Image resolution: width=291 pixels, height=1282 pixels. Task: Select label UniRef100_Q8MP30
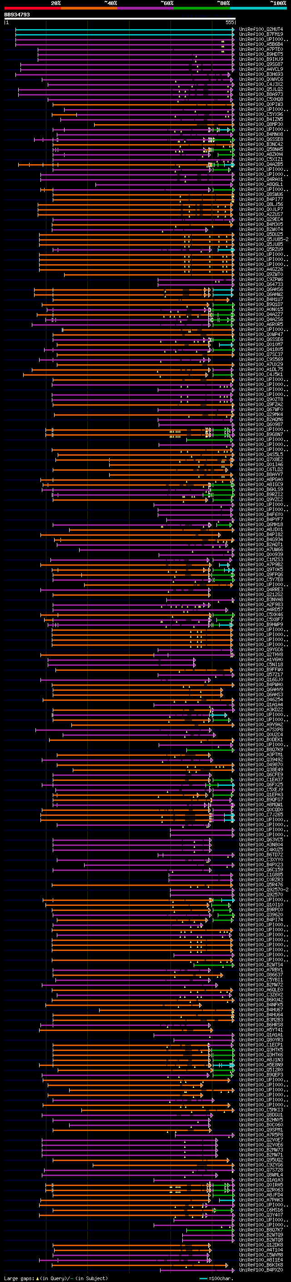tap(261, 125)
